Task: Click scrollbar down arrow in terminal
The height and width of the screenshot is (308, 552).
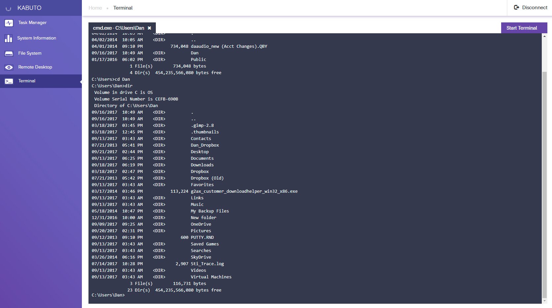Action: 544,301
